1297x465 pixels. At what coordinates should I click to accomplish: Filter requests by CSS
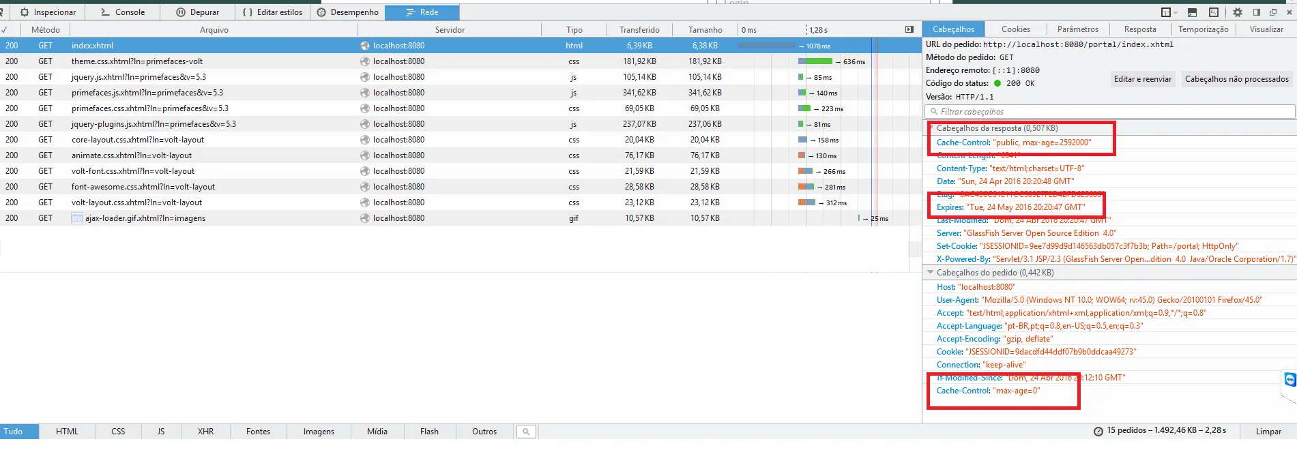118,432
